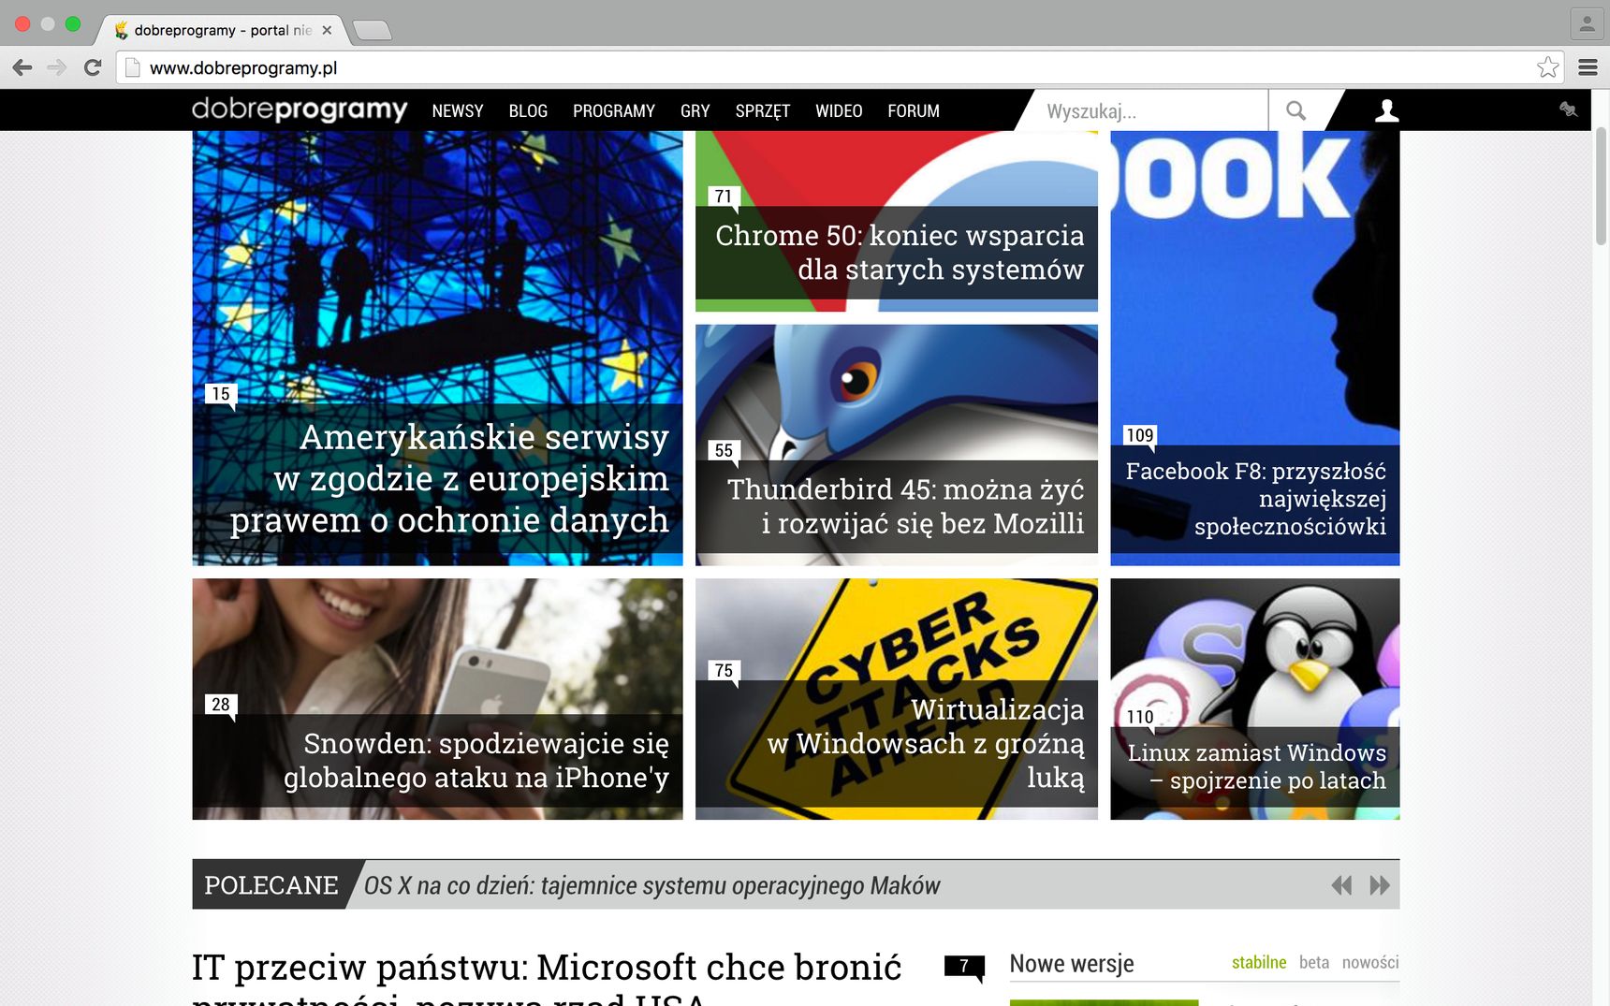Focus the Wyszukaj search field

pos(1151,110)
